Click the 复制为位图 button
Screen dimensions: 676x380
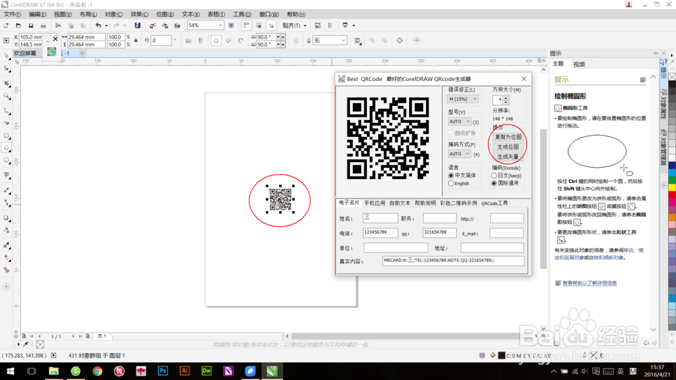[508, 137]
